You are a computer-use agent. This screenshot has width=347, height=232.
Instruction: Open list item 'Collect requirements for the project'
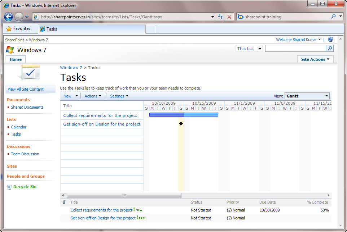(x=101, y=210)
